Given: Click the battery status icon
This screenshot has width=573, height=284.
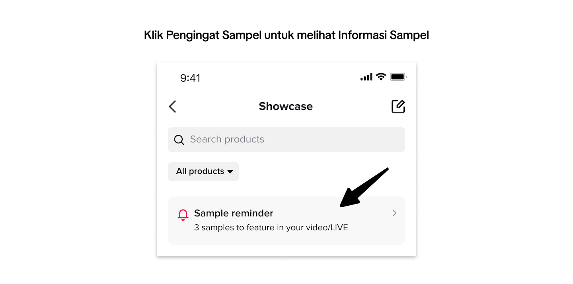Looking at the screenshot, I should (398, 77).
